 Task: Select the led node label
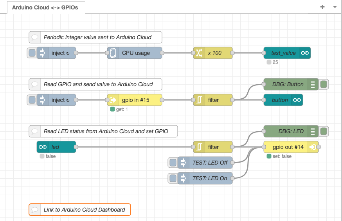(55, 147)
